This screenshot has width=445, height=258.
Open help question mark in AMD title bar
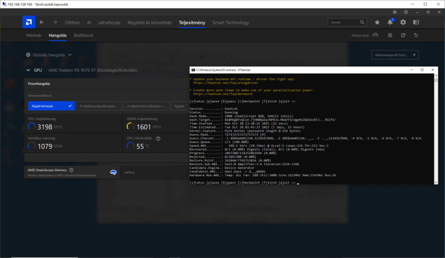coord(406,12)
